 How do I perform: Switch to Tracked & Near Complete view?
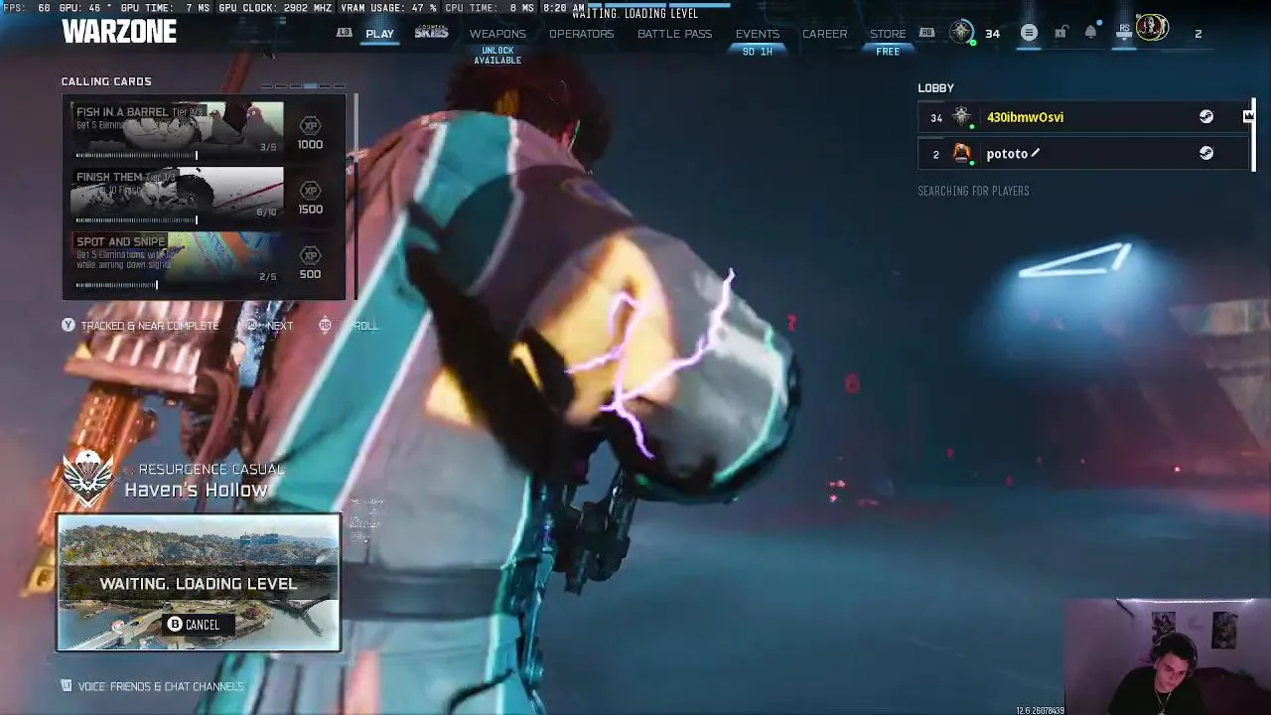pyautogui.click(x=150, y=326)
